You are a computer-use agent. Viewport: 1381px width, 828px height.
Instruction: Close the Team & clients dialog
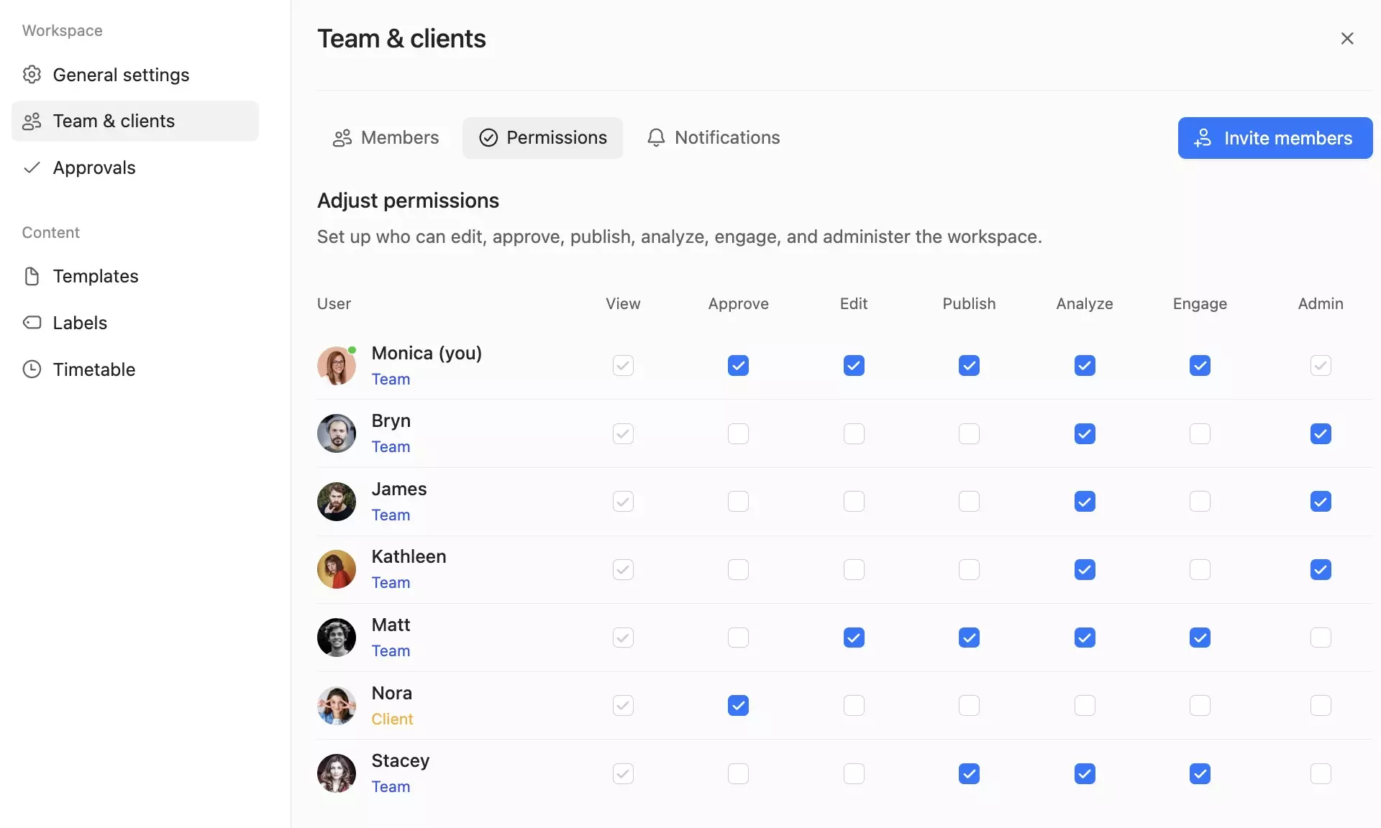[1347, 38]
